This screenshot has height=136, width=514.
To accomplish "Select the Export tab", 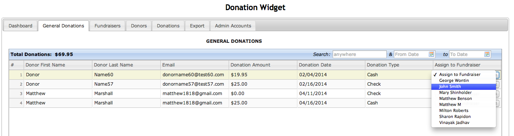I will [x=197, y=26].
